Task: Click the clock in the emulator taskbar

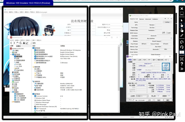Action: 171,117
